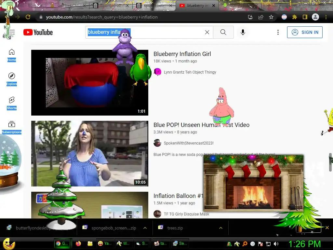333x250 pixels.
Task: Switch to the lowercase spongebob tab
Action: coord(154,6)
